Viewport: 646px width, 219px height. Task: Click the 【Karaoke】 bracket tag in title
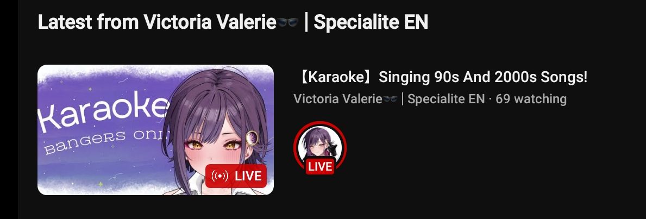(x=335, y=77)
